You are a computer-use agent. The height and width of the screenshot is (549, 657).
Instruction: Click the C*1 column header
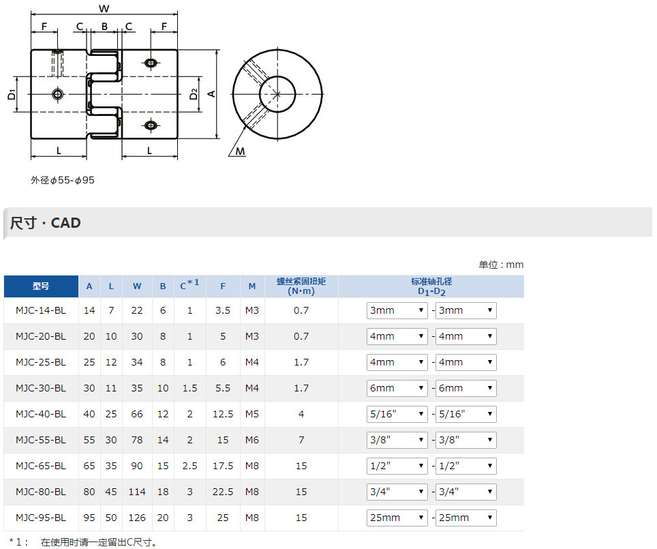[x=190, y=286]
